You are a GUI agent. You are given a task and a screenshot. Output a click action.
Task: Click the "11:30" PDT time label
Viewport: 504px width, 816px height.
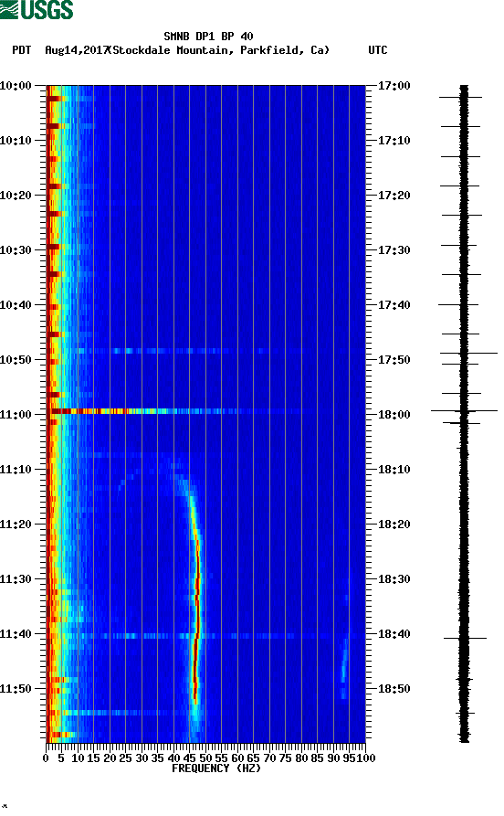click(x=16, y=578)
